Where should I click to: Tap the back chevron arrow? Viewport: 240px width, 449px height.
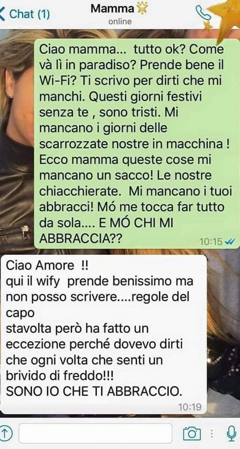[2, 14]
